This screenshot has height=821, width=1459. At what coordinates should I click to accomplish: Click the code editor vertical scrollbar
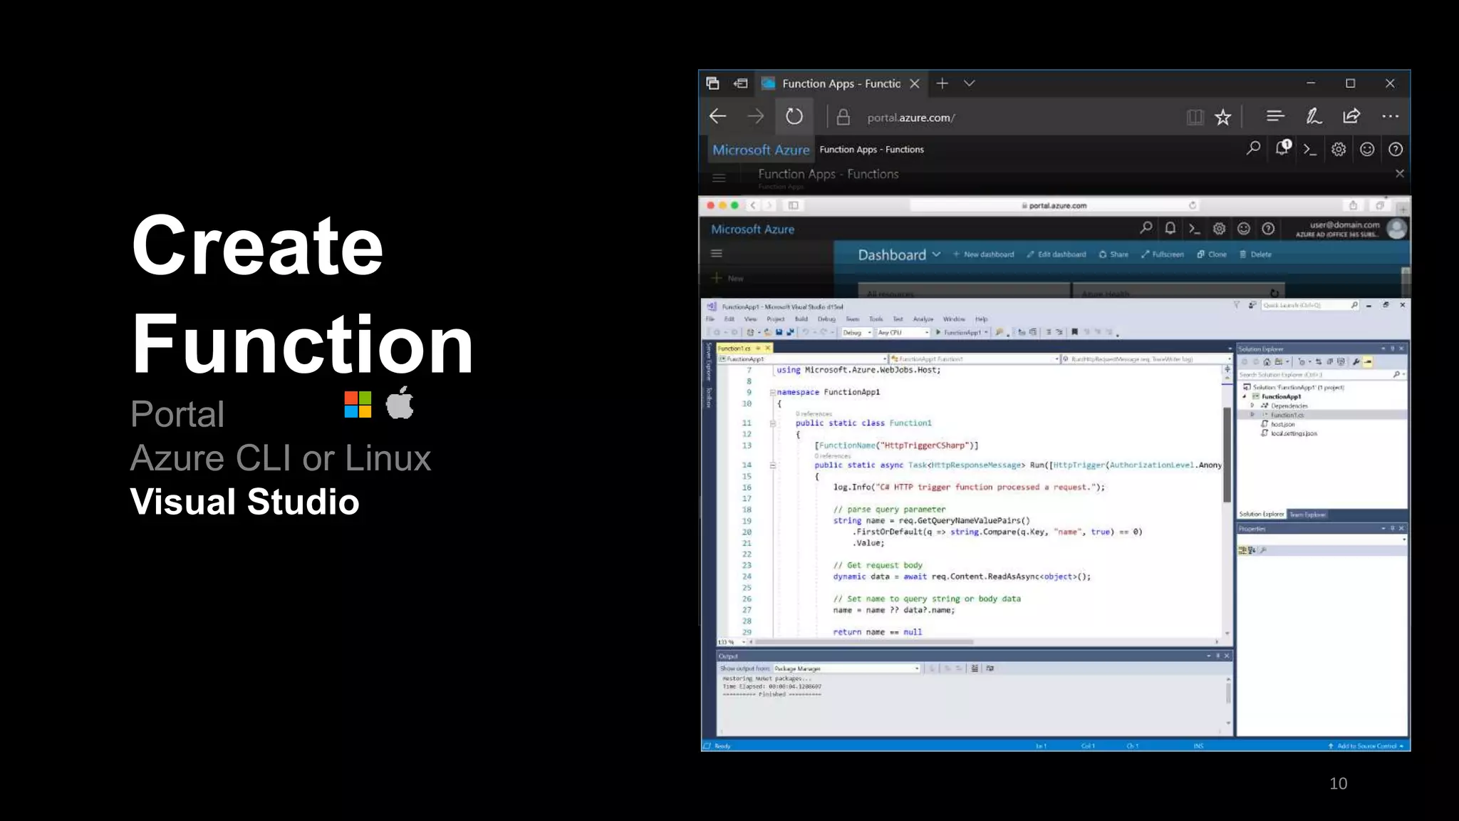tap(1227, 455)
